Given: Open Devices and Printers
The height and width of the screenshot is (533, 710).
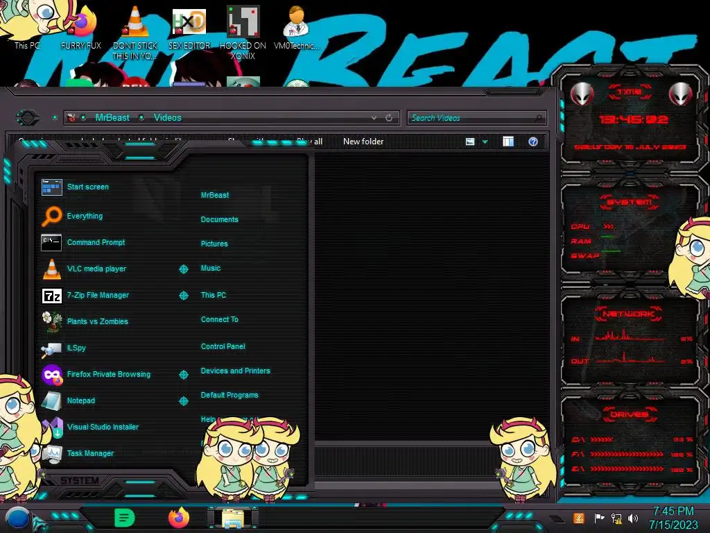Looking at the screenshot, I should click(236, 371).
